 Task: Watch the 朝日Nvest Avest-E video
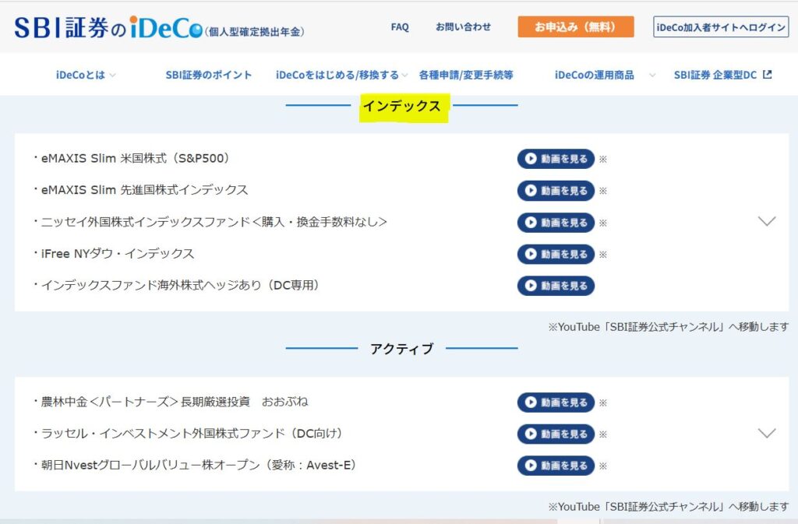tap(556, 466)
